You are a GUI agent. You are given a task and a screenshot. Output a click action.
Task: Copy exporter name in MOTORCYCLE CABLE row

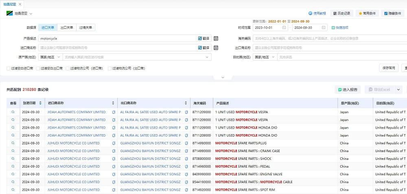point(186,182)
